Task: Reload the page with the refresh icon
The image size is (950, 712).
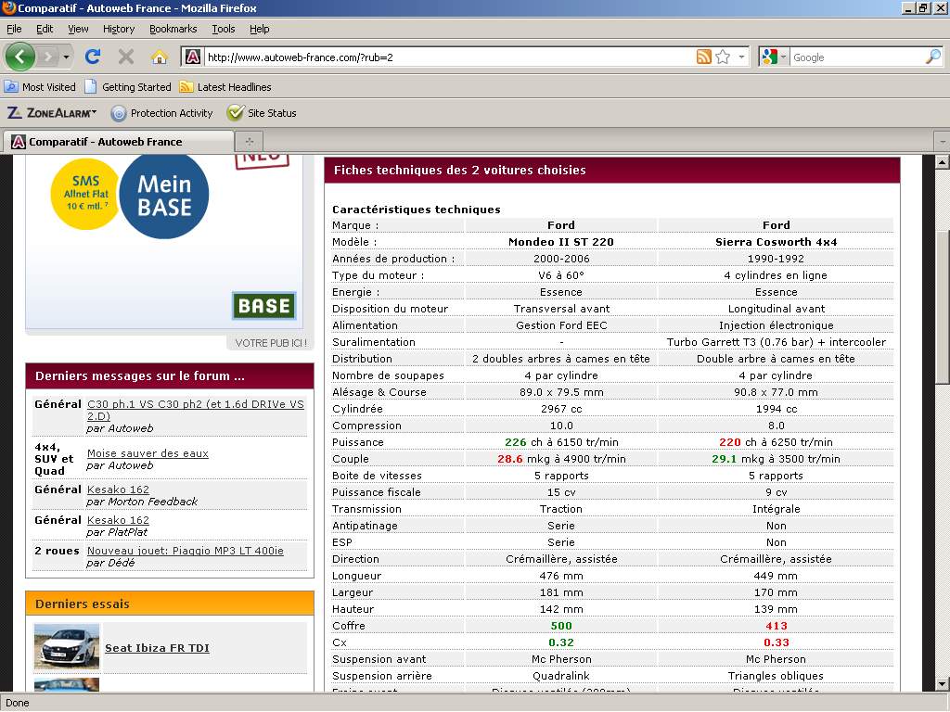Action: pos(93,57)
